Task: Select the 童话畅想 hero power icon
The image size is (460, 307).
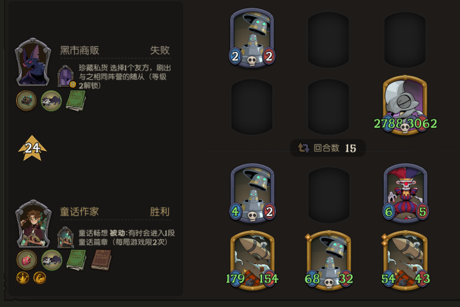Action: (65, 237)
